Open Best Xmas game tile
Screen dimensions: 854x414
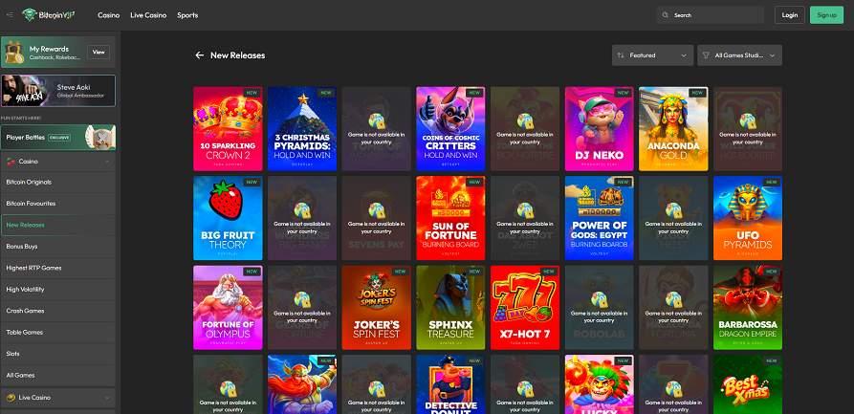pos(748,384)
